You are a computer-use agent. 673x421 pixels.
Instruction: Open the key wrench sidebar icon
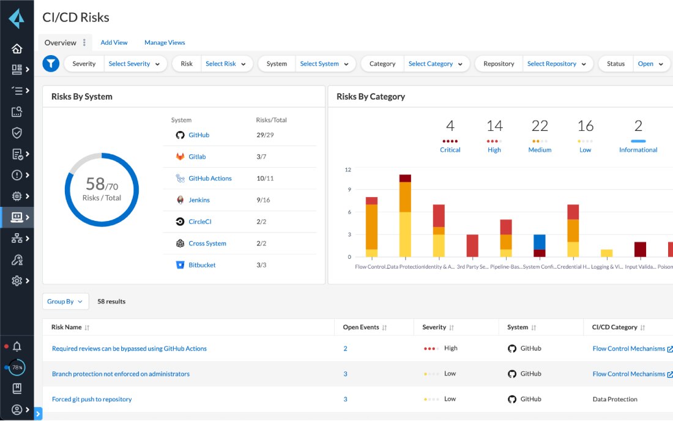point(17,259)
